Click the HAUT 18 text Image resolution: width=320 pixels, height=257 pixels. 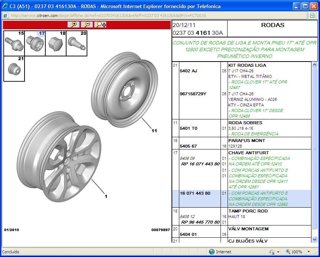237,217
